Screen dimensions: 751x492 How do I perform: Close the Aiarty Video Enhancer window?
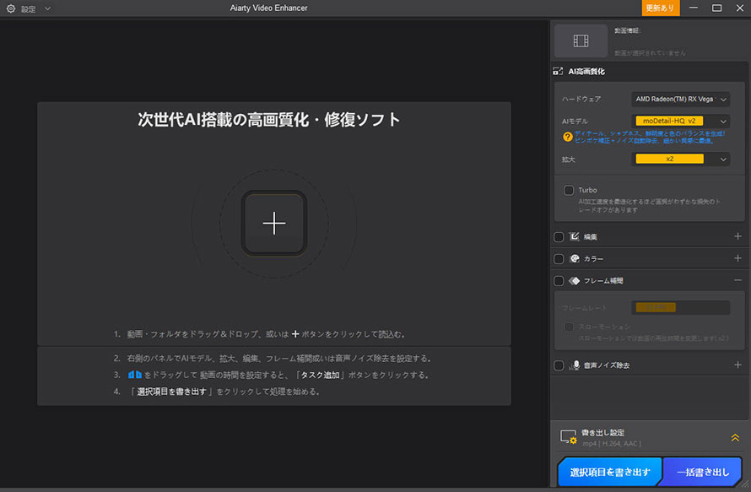739,8
